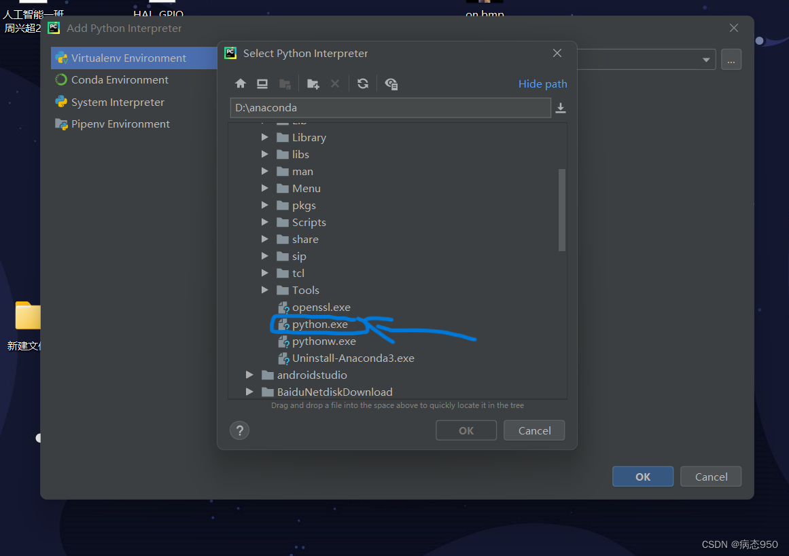Expand the Menu folder
This screenshot has height=556, width=789.
coord(264,189)
